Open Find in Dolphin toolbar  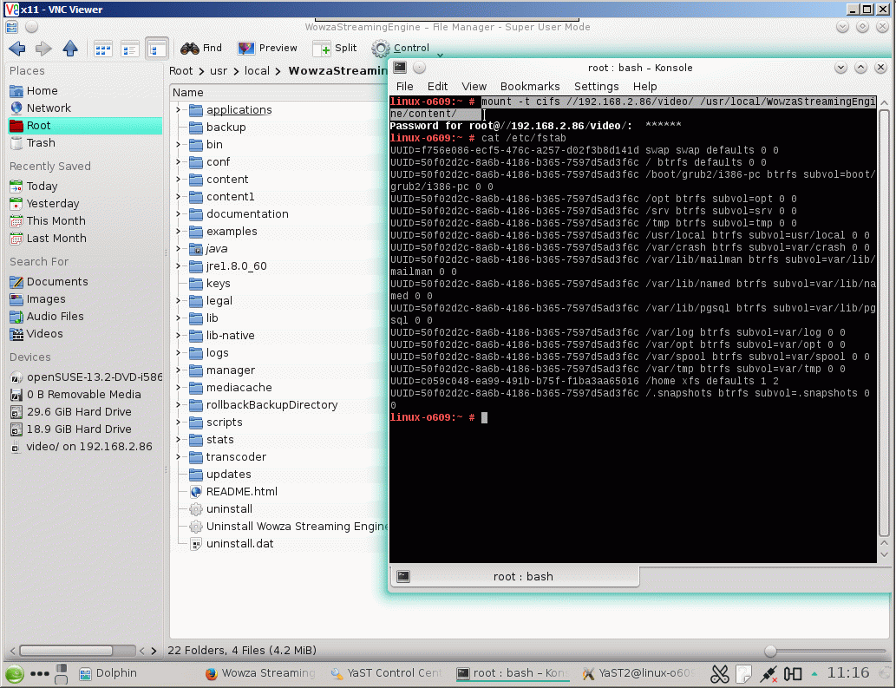point(201,48)
